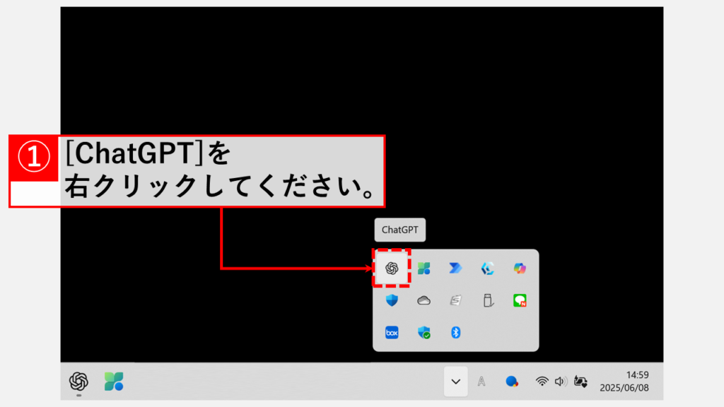Viewport: 724px width, 407px height.
Task: Click the green-and-blue blocks taskbar app next to ChatGPT
Action: (114, 382)
